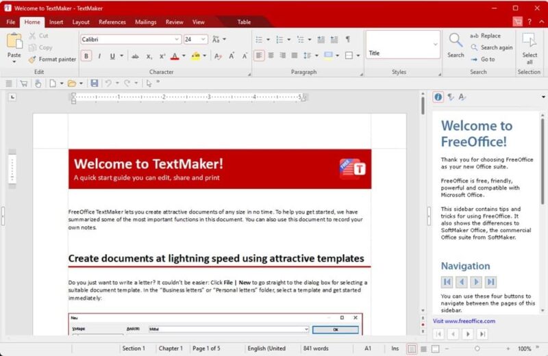The width and height of the screenshot is (548, 356).
Task: Open the font size 24 dropdown
Action: coord(203,40)
